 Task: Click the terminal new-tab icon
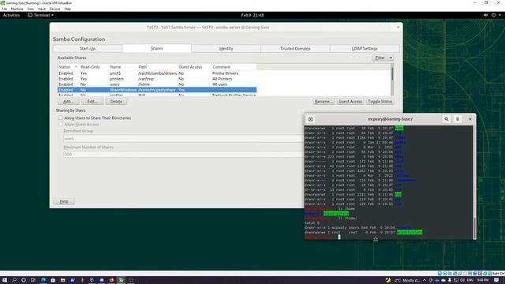coord(310,119)
